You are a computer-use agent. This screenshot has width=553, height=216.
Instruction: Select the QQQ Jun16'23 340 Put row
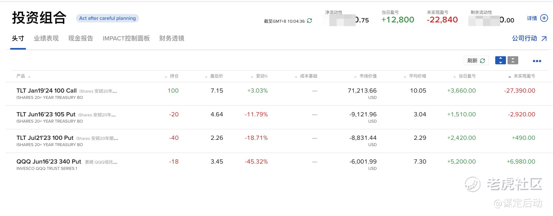(49, 162)
